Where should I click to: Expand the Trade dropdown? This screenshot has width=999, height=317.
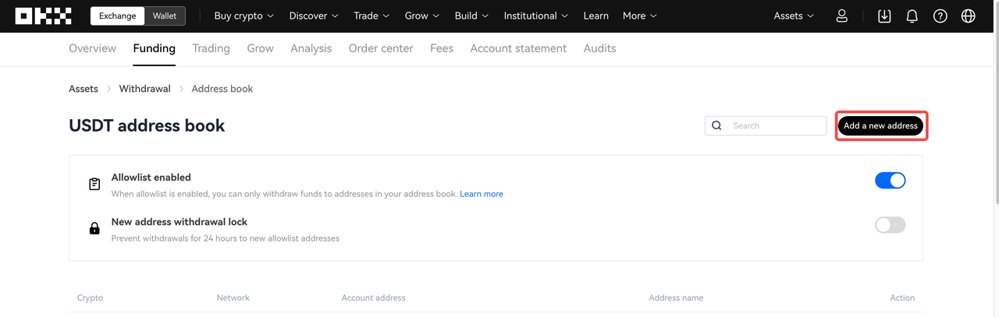371,16
